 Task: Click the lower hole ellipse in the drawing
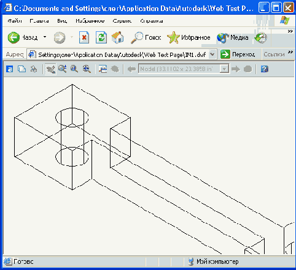72,157
